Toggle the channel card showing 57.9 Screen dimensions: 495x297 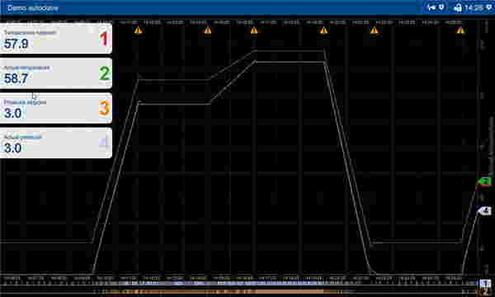pos(55,39)
